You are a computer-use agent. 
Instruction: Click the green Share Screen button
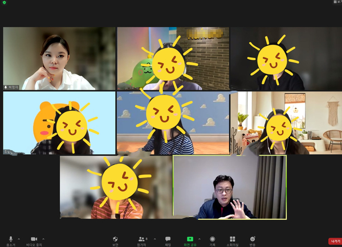(190, 241)
